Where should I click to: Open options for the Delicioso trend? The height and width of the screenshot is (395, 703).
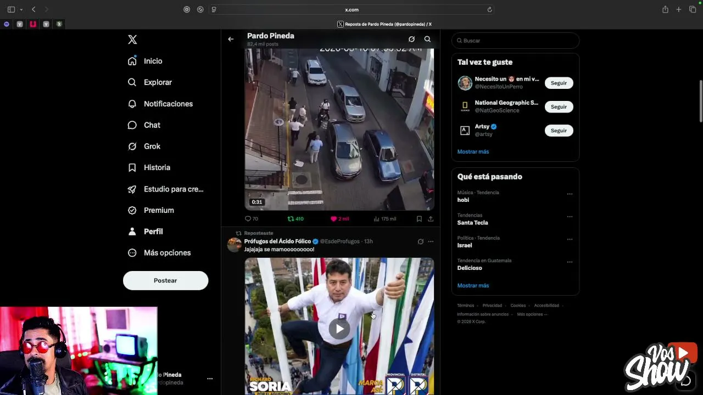coord(570,262)
